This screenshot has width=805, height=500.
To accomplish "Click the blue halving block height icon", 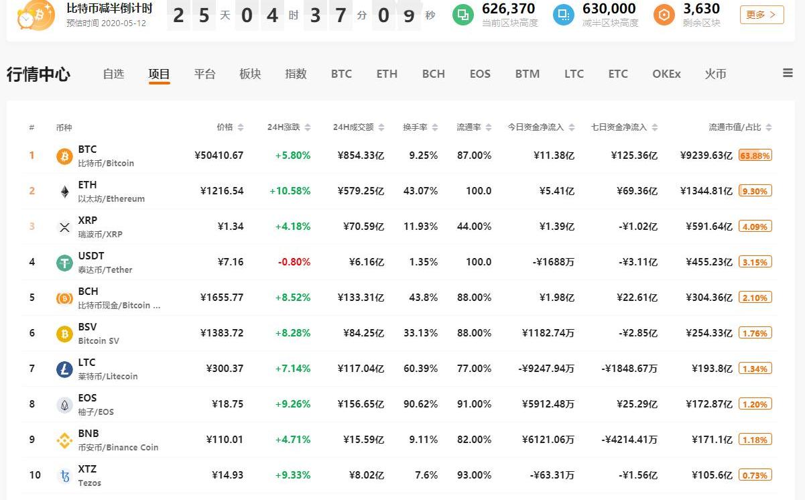I will 564,15.
